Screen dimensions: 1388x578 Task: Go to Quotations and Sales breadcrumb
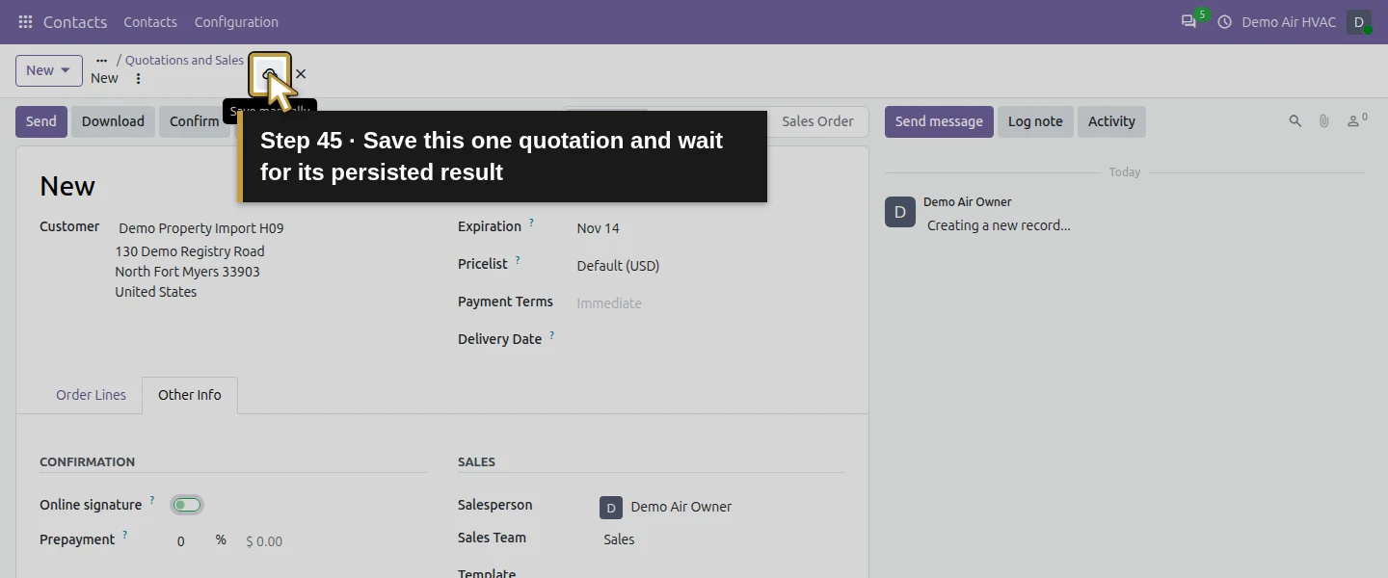(184, 60)
